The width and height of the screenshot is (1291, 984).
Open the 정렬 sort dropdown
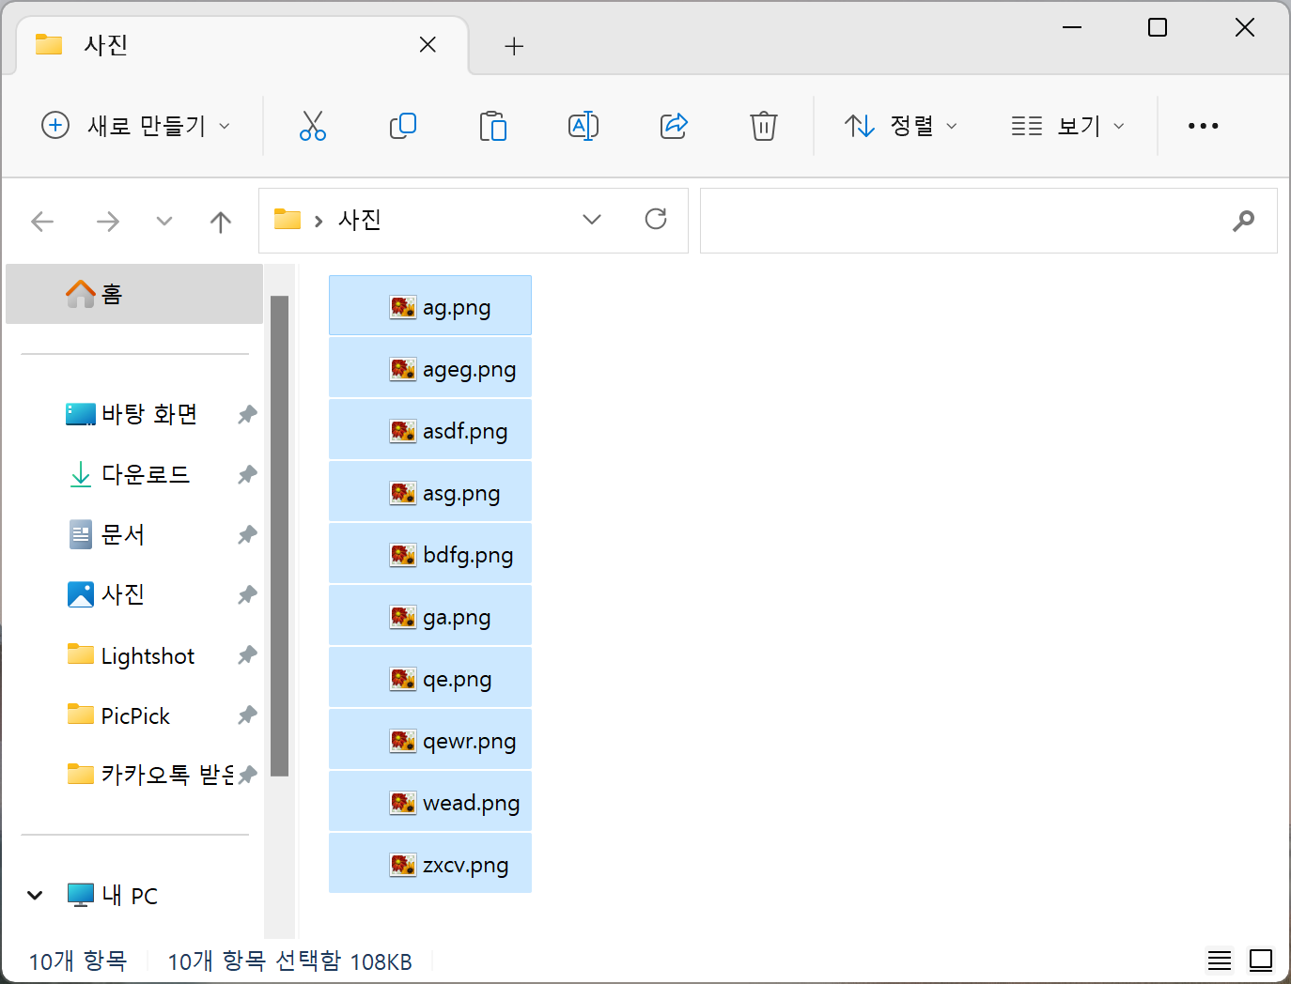point(900,126)
